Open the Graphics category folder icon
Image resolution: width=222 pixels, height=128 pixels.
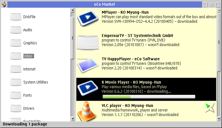pos(16,43)
